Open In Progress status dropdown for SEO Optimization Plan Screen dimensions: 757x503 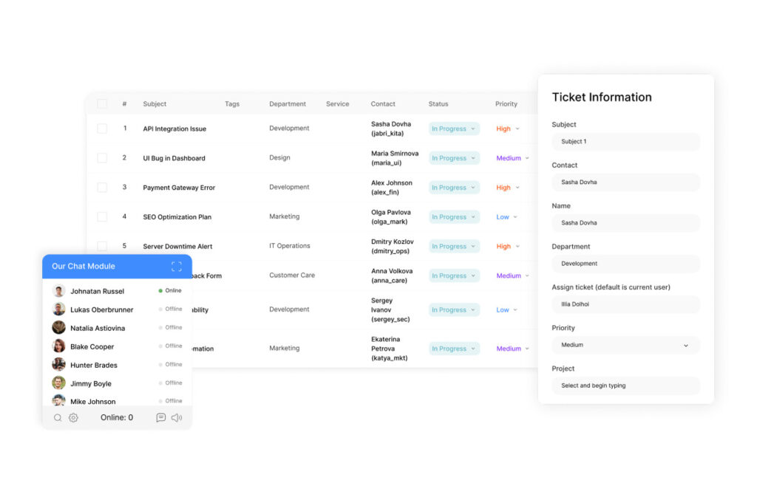pyautogui.click(x=454, y=217)
